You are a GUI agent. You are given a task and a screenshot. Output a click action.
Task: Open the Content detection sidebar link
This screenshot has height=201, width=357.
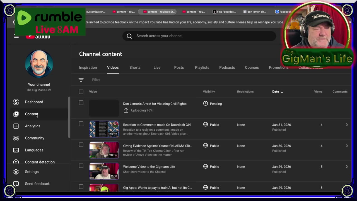(40, 162)
